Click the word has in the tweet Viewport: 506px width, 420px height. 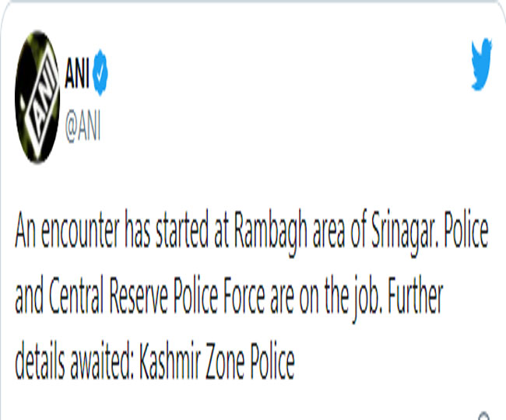[x=138, y=231]
